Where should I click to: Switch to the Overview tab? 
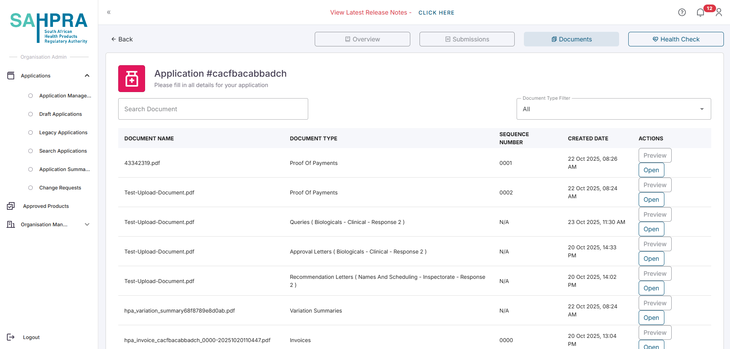coord(362,39)
